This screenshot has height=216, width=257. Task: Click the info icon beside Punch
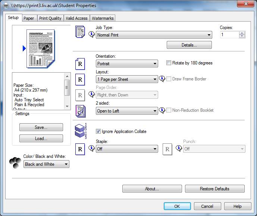tap(179, 148)
